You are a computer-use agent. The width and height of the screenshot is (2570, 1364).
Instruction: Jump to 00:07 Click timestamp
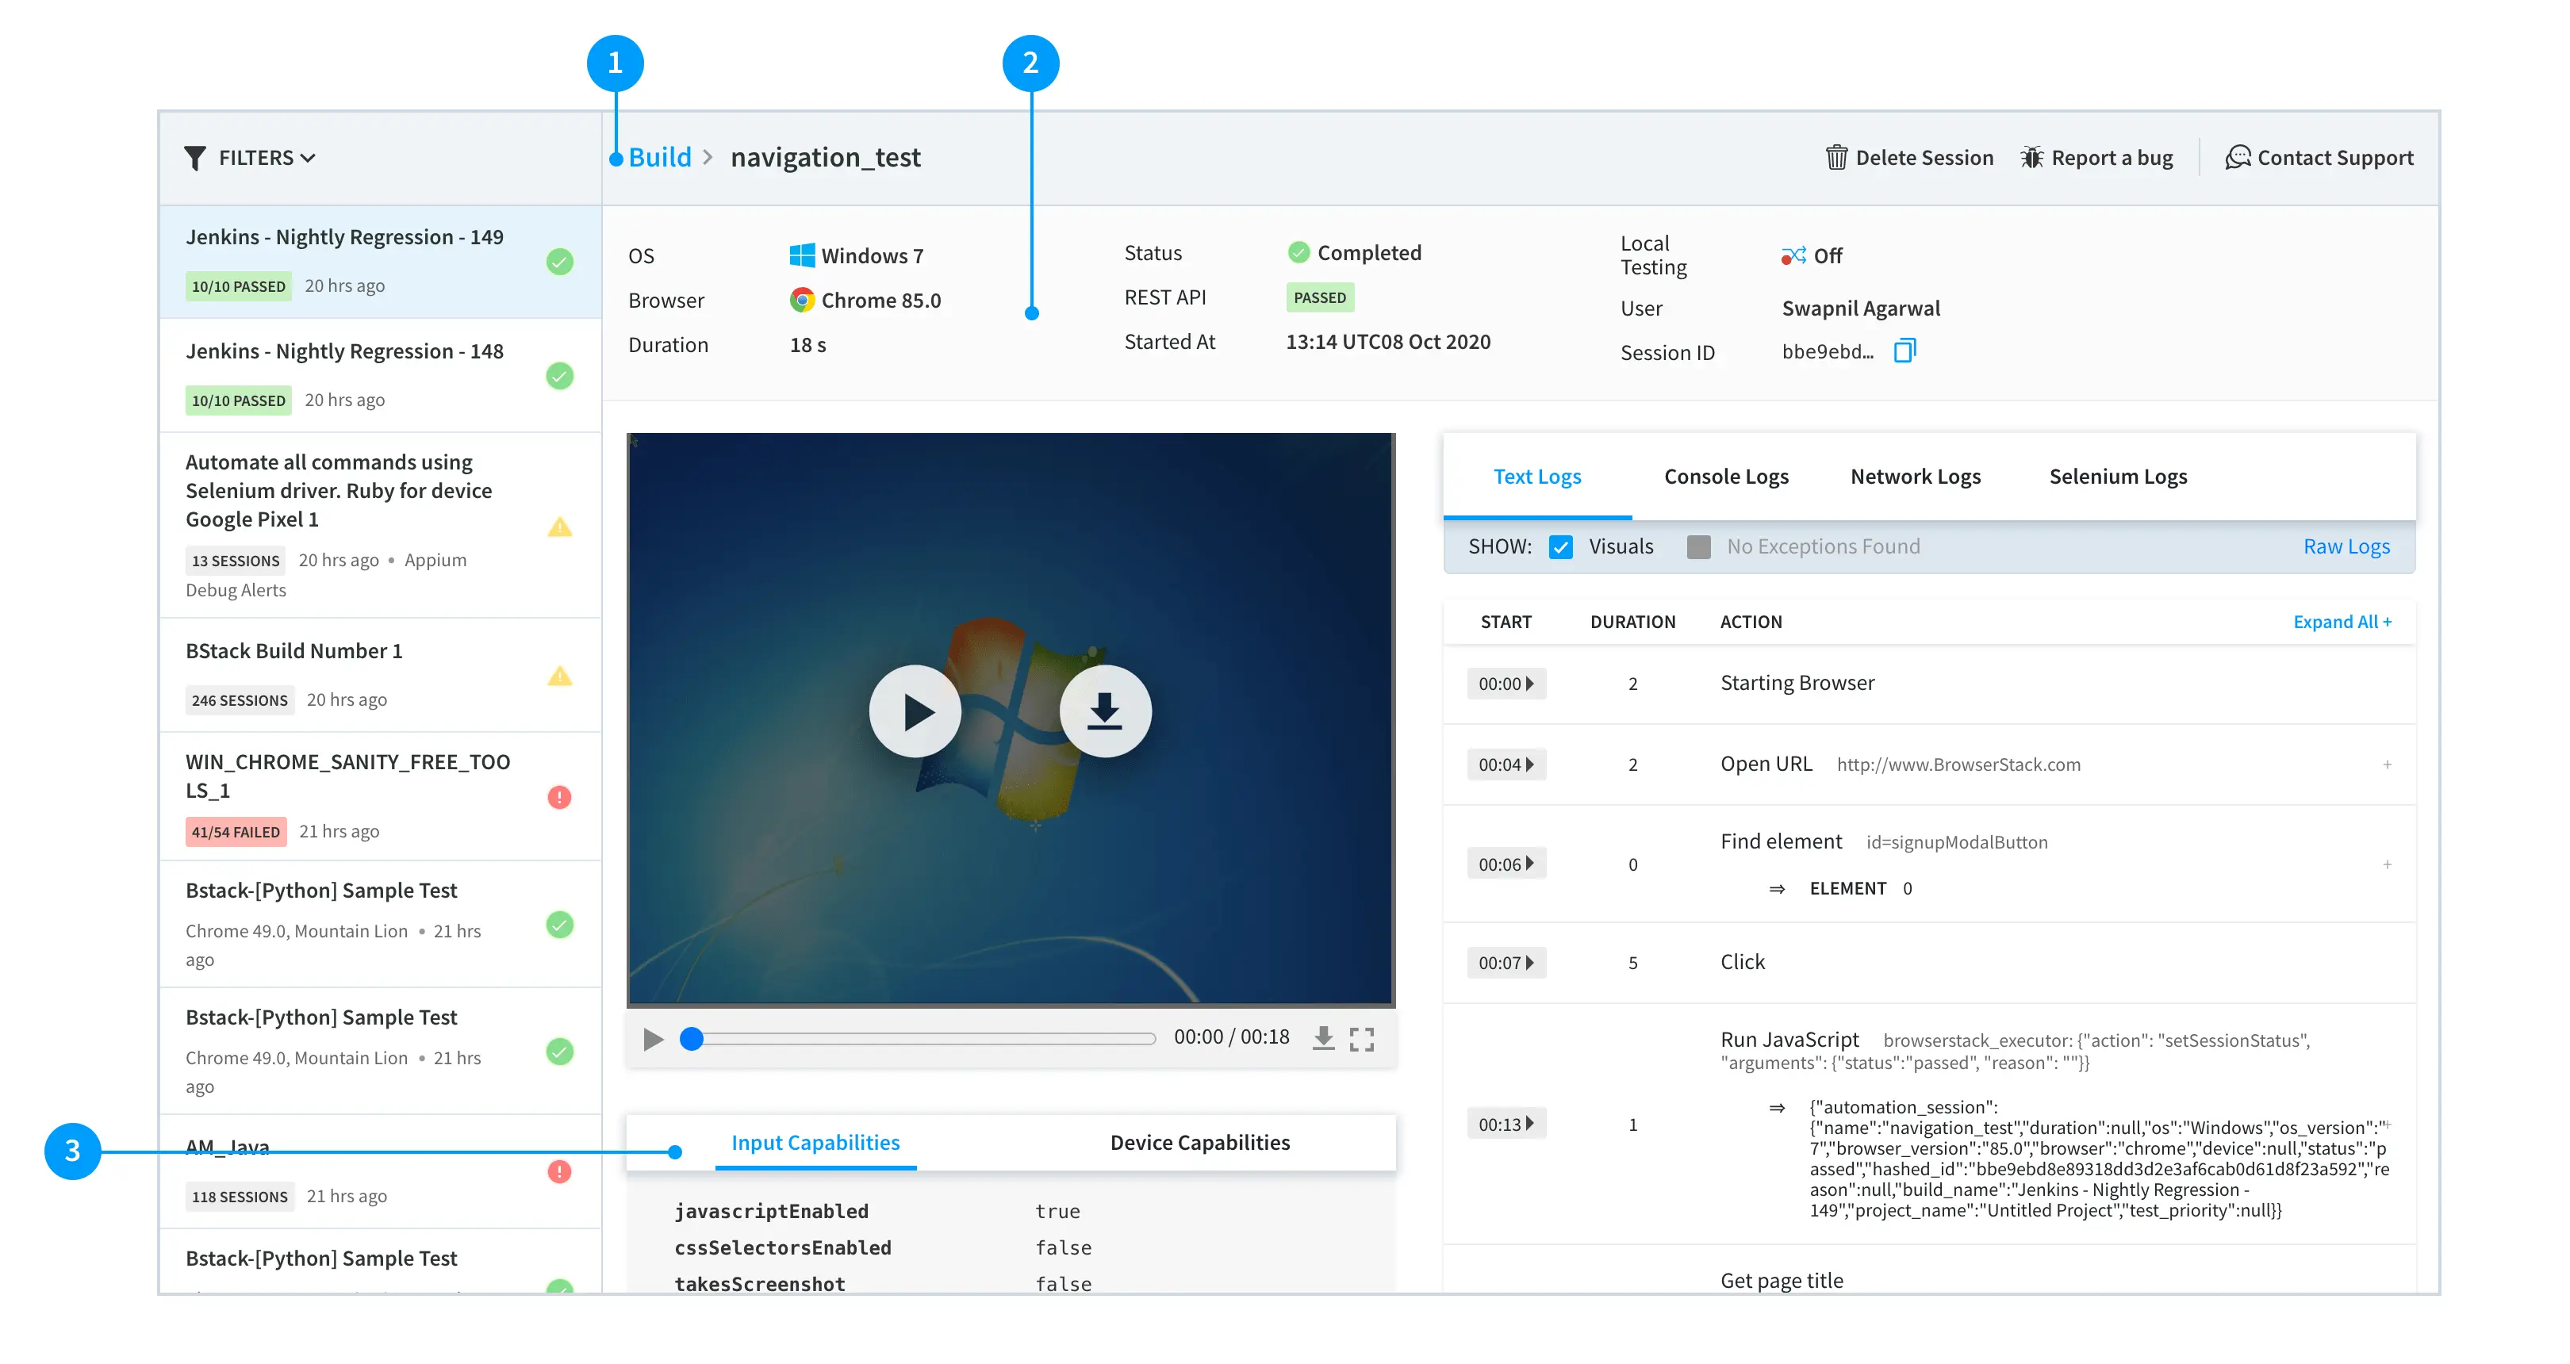point(1506,962)
